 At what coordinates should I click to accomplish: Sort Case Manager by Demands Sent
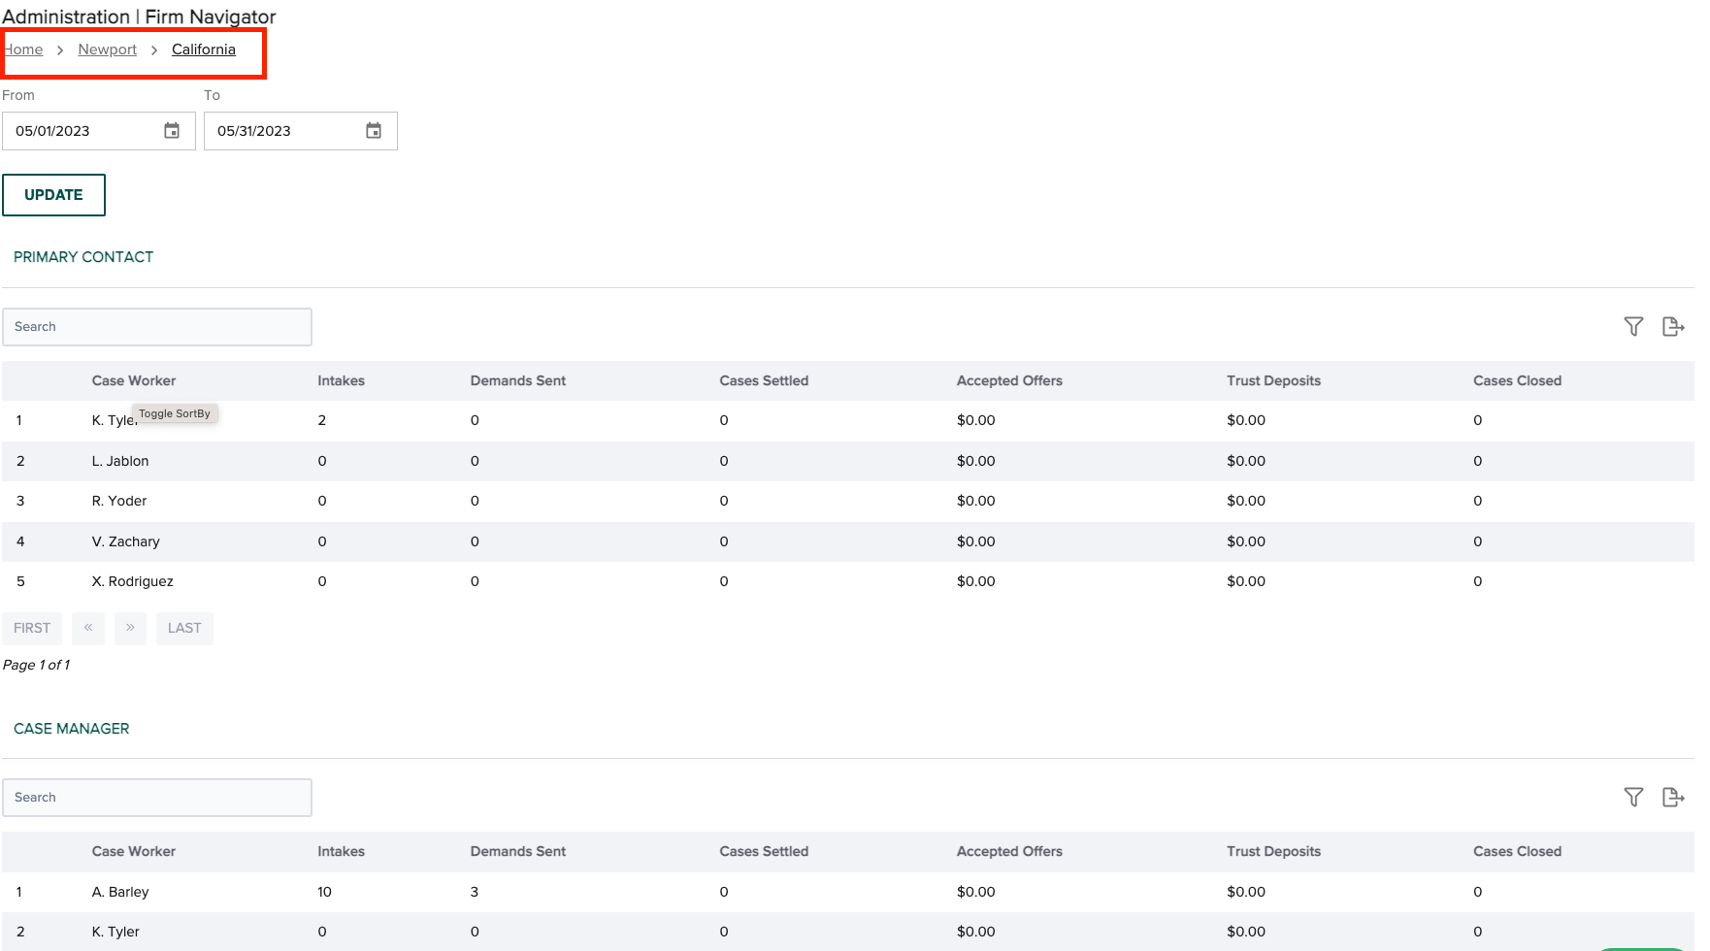[518, 852]
